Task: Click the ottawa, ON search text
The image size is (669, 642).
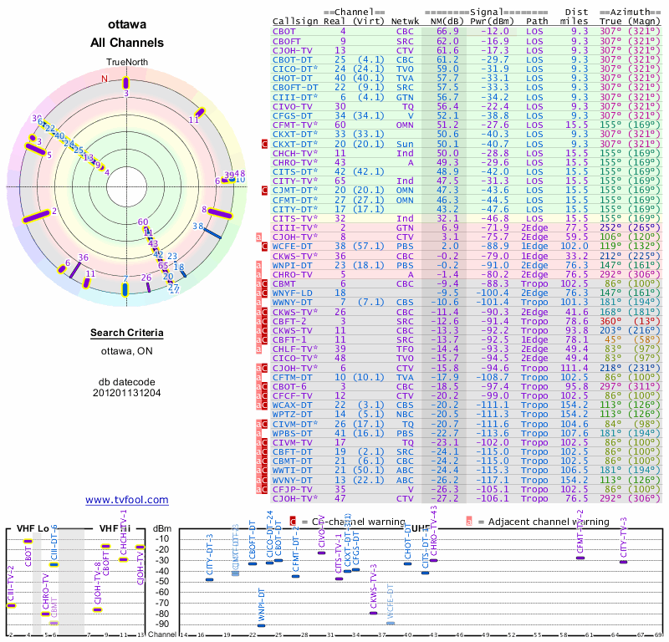Action: (127, 351)
